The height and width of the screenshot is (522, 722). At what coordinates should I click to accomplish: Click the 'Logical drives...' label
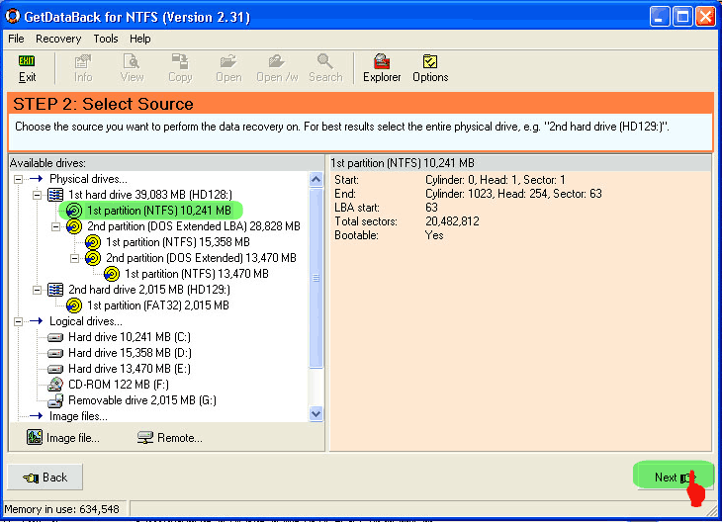(86, 321)
